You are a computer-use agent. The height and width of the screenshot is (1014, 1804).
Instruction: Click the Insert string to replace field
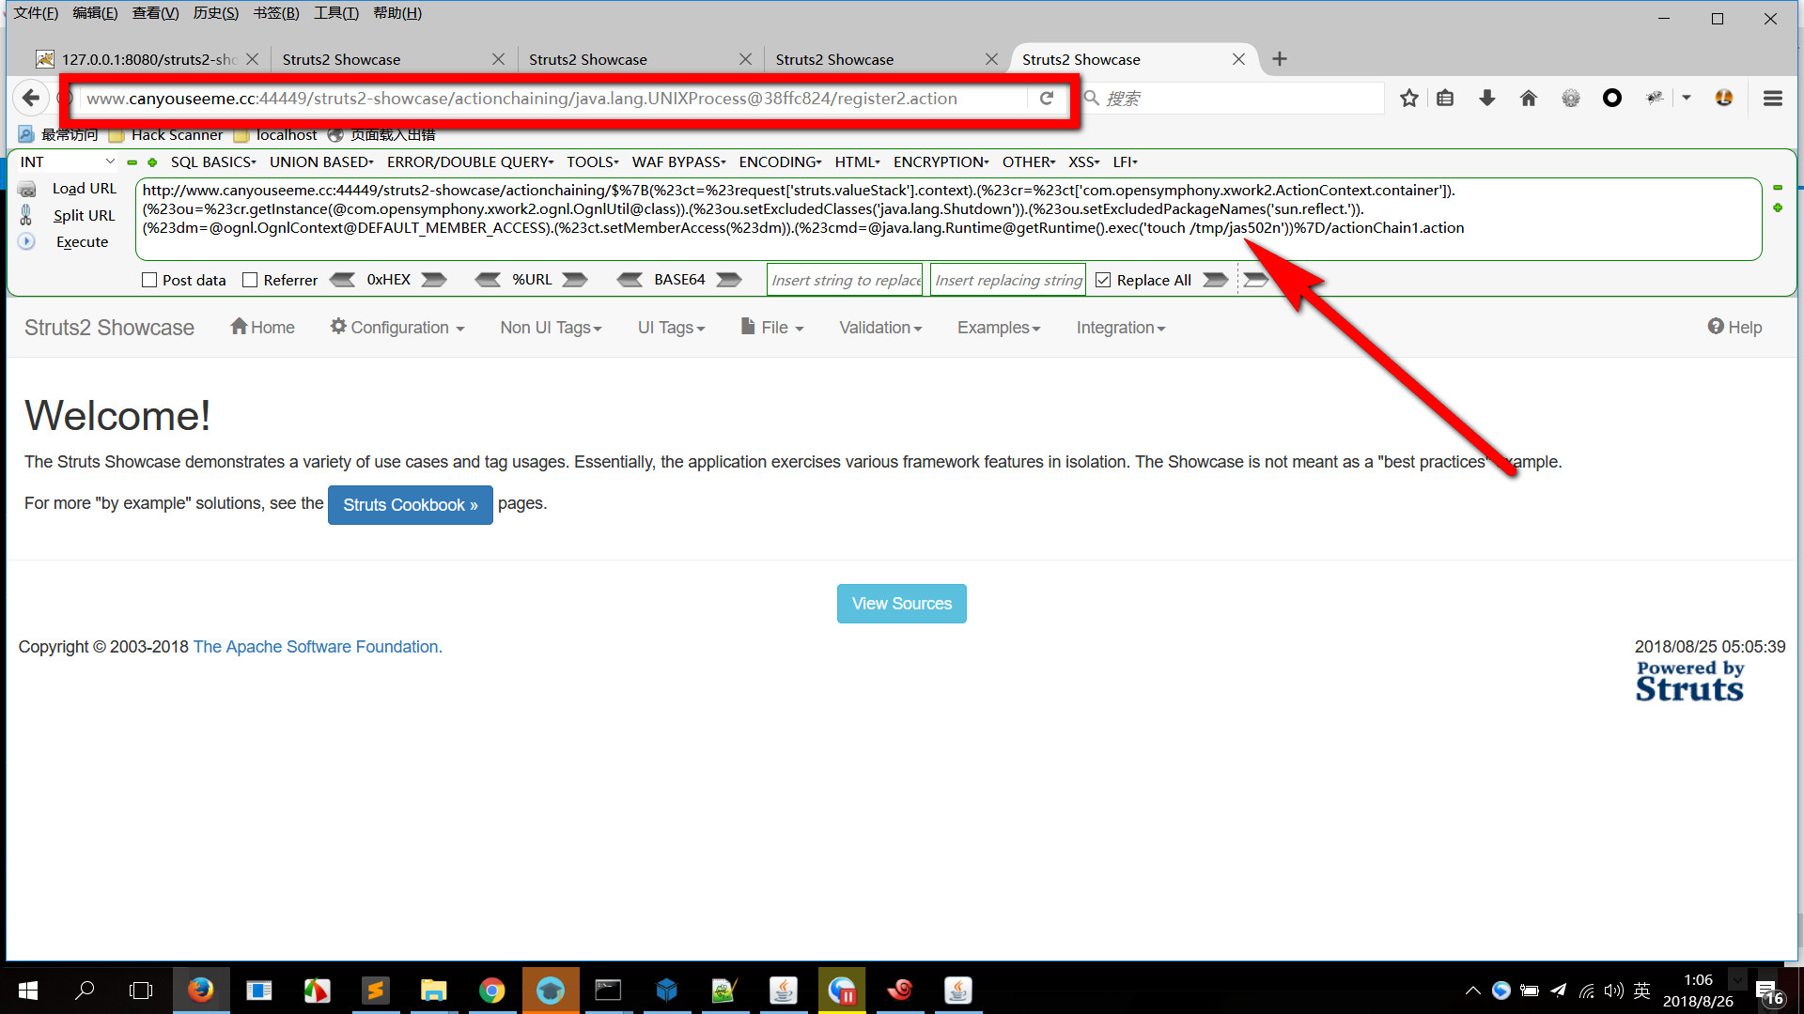pyautogui.click(x=845, y=280)
